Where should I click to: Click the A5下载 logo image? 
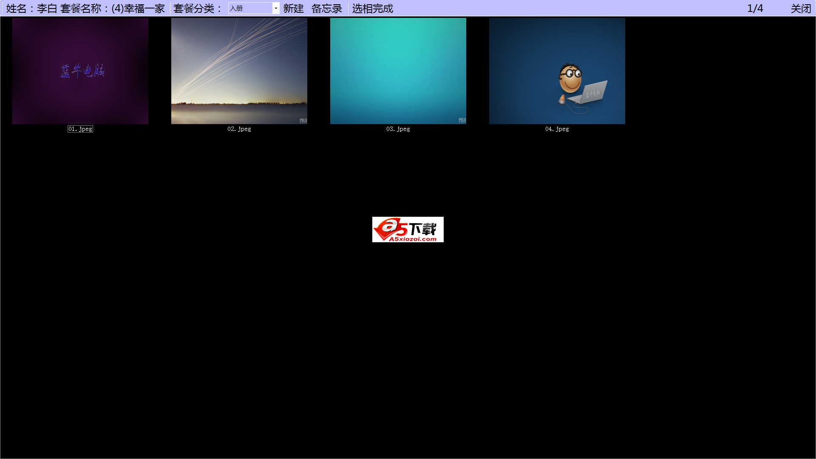click(x=408, y=229)
